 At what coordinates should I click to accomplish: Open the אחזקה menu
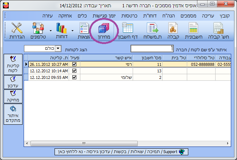65,16
